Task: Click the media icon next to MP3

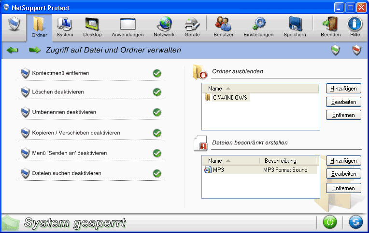Action: pos(208,170)
